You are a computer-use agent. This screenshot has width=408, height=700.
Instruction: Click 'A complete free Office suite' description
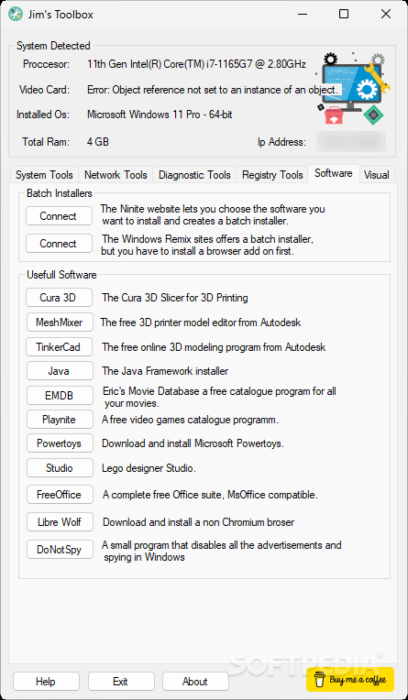tap(210, 495)
